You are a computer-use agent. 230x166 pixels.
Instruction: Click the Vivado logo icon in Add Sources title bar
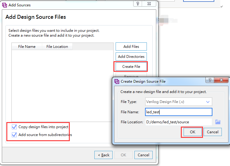coord(5,5)
